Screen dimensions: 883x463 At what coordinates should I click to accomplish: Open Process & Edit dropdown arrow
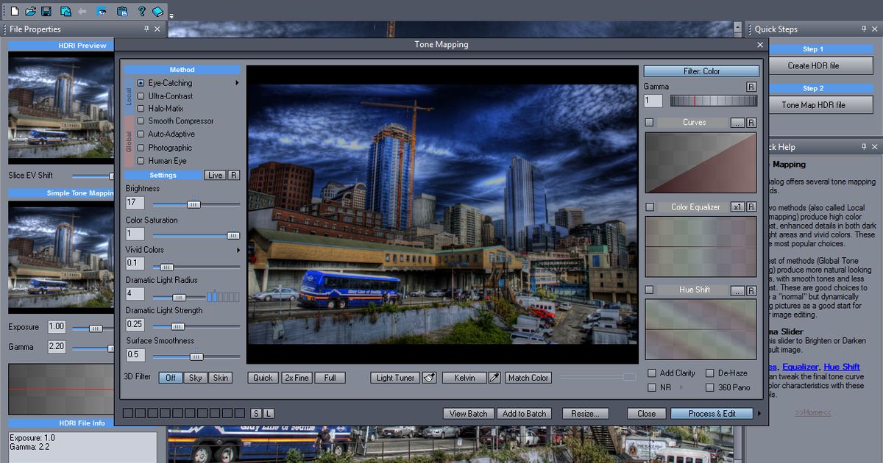click(x=759, y=414)
